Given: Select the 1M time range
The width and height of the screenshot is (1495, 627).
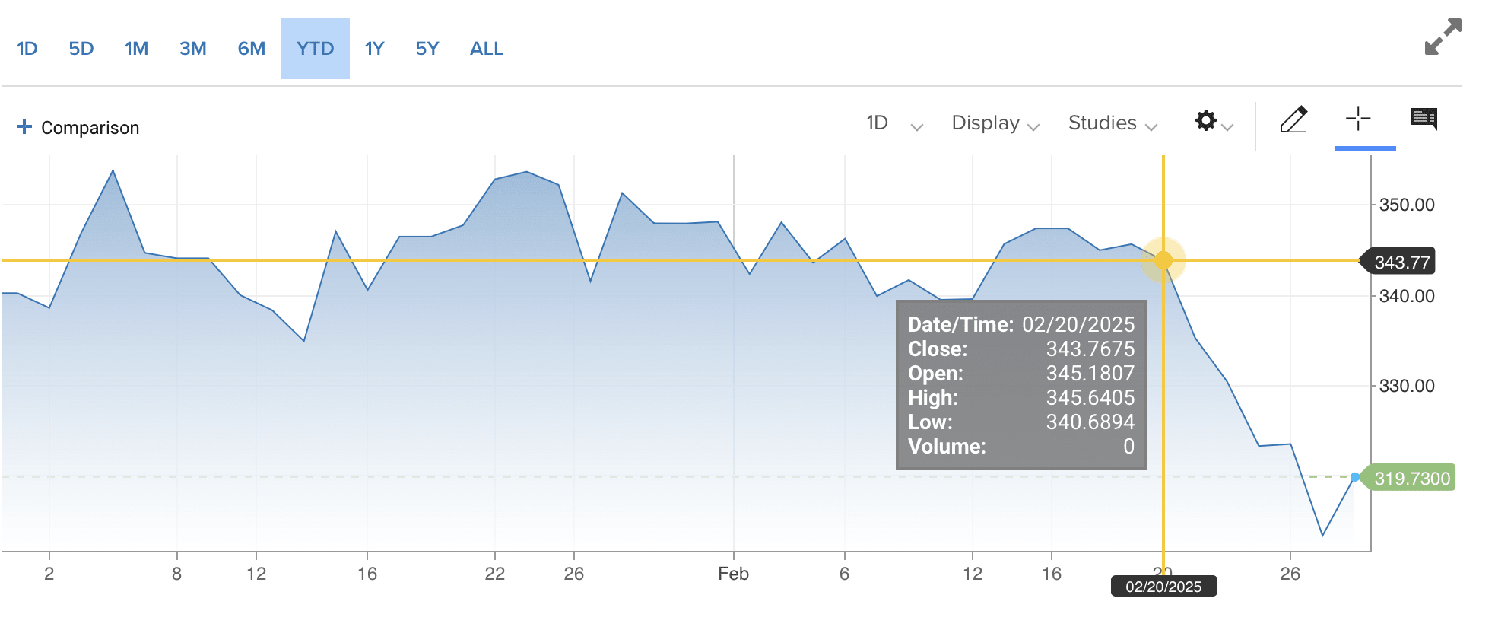Looking at the screenshot, I should [136, 49].
